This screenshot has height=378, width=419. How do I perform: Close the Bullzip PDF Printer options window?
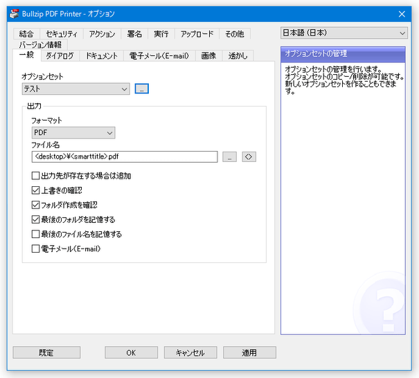coord(402,14)
